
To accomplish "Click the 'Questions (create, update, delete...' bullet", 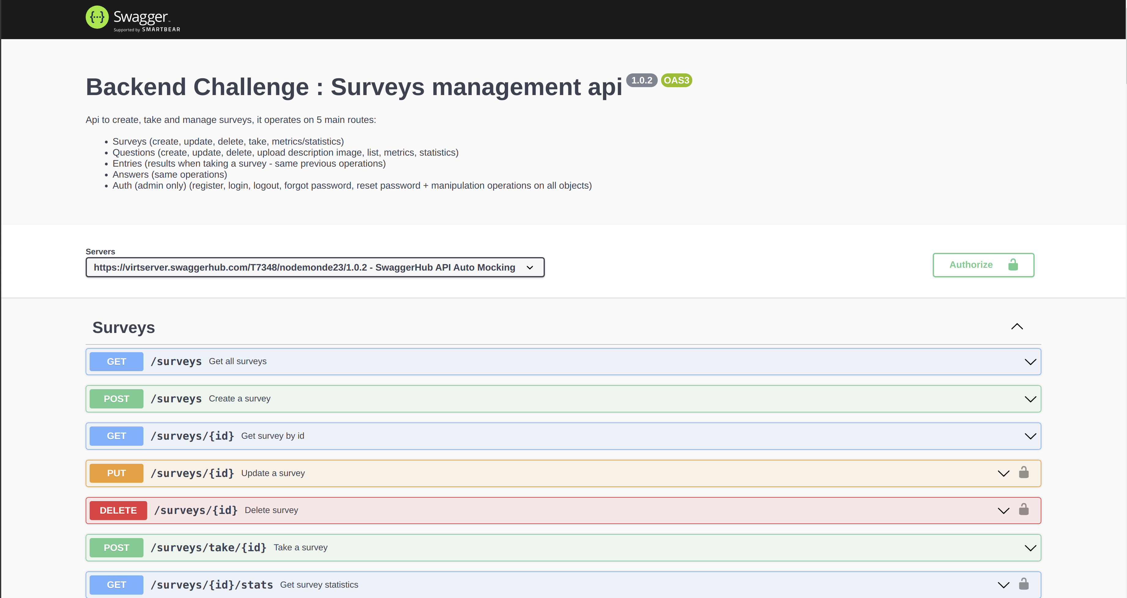I will (286, 153).
